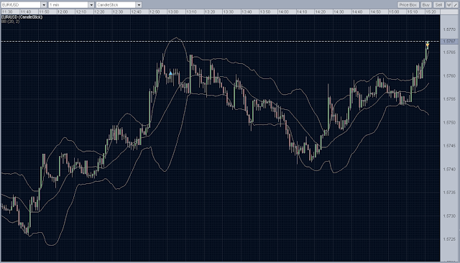This screenshot has width=460, height=263.
Task: Click the orange down-arrow trade marker
Action: coord(428,45)
